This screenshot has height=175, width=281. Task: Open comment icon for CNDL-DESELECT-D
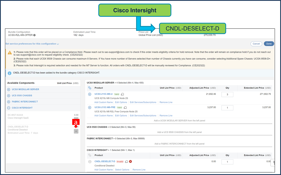(x=127, y=162)
